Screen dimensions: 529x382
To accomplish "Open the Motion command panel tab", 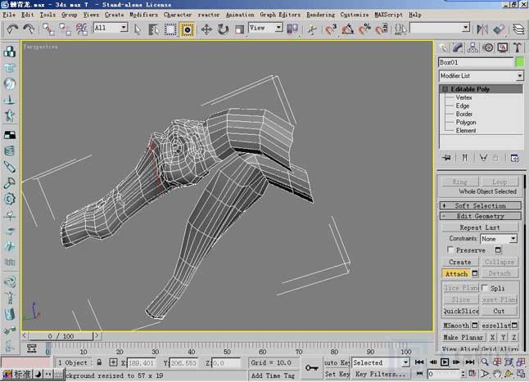I will pos(488,47).
